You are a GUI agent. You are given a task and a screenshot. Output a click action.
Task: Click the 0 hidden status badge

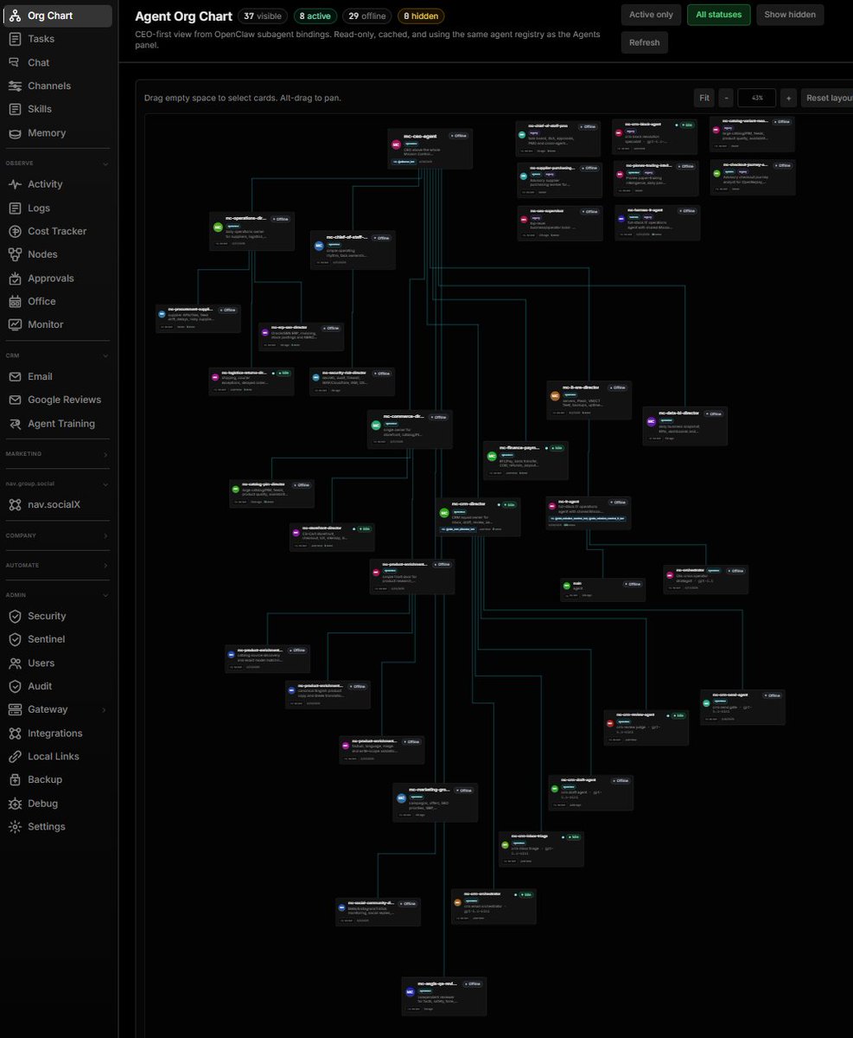[x=421, y=16]
